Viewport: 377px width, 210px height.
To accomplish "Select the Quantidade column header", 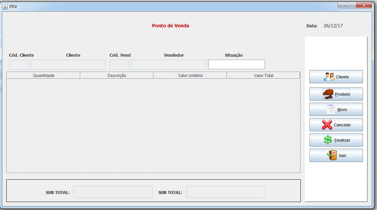I will tap(43, 76).
